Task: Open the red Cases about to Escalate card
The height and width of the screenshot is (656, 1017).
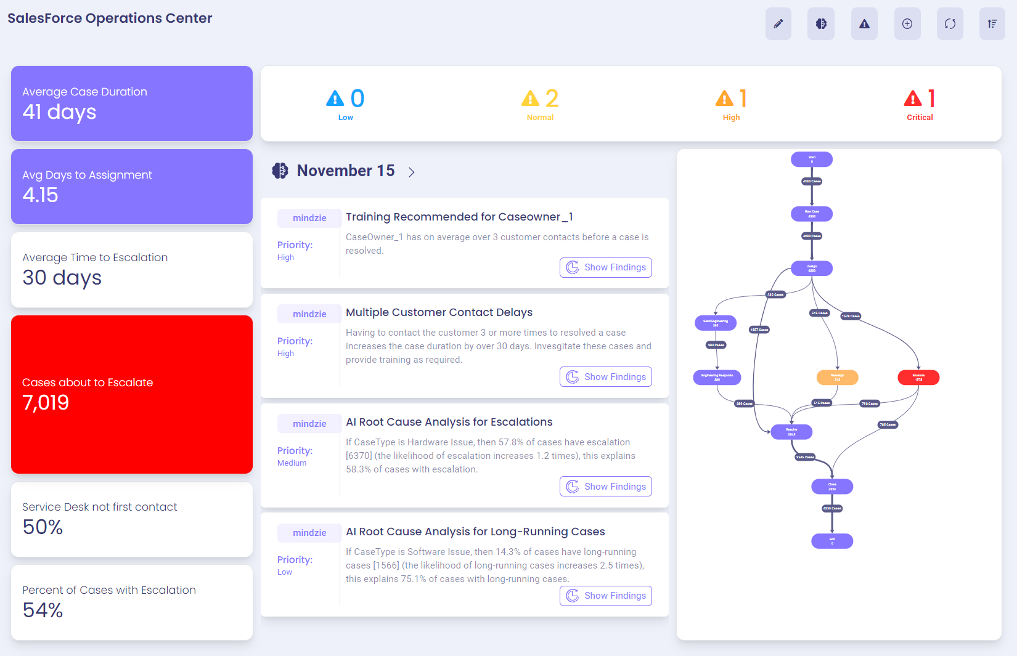Action: pos(132,394)
